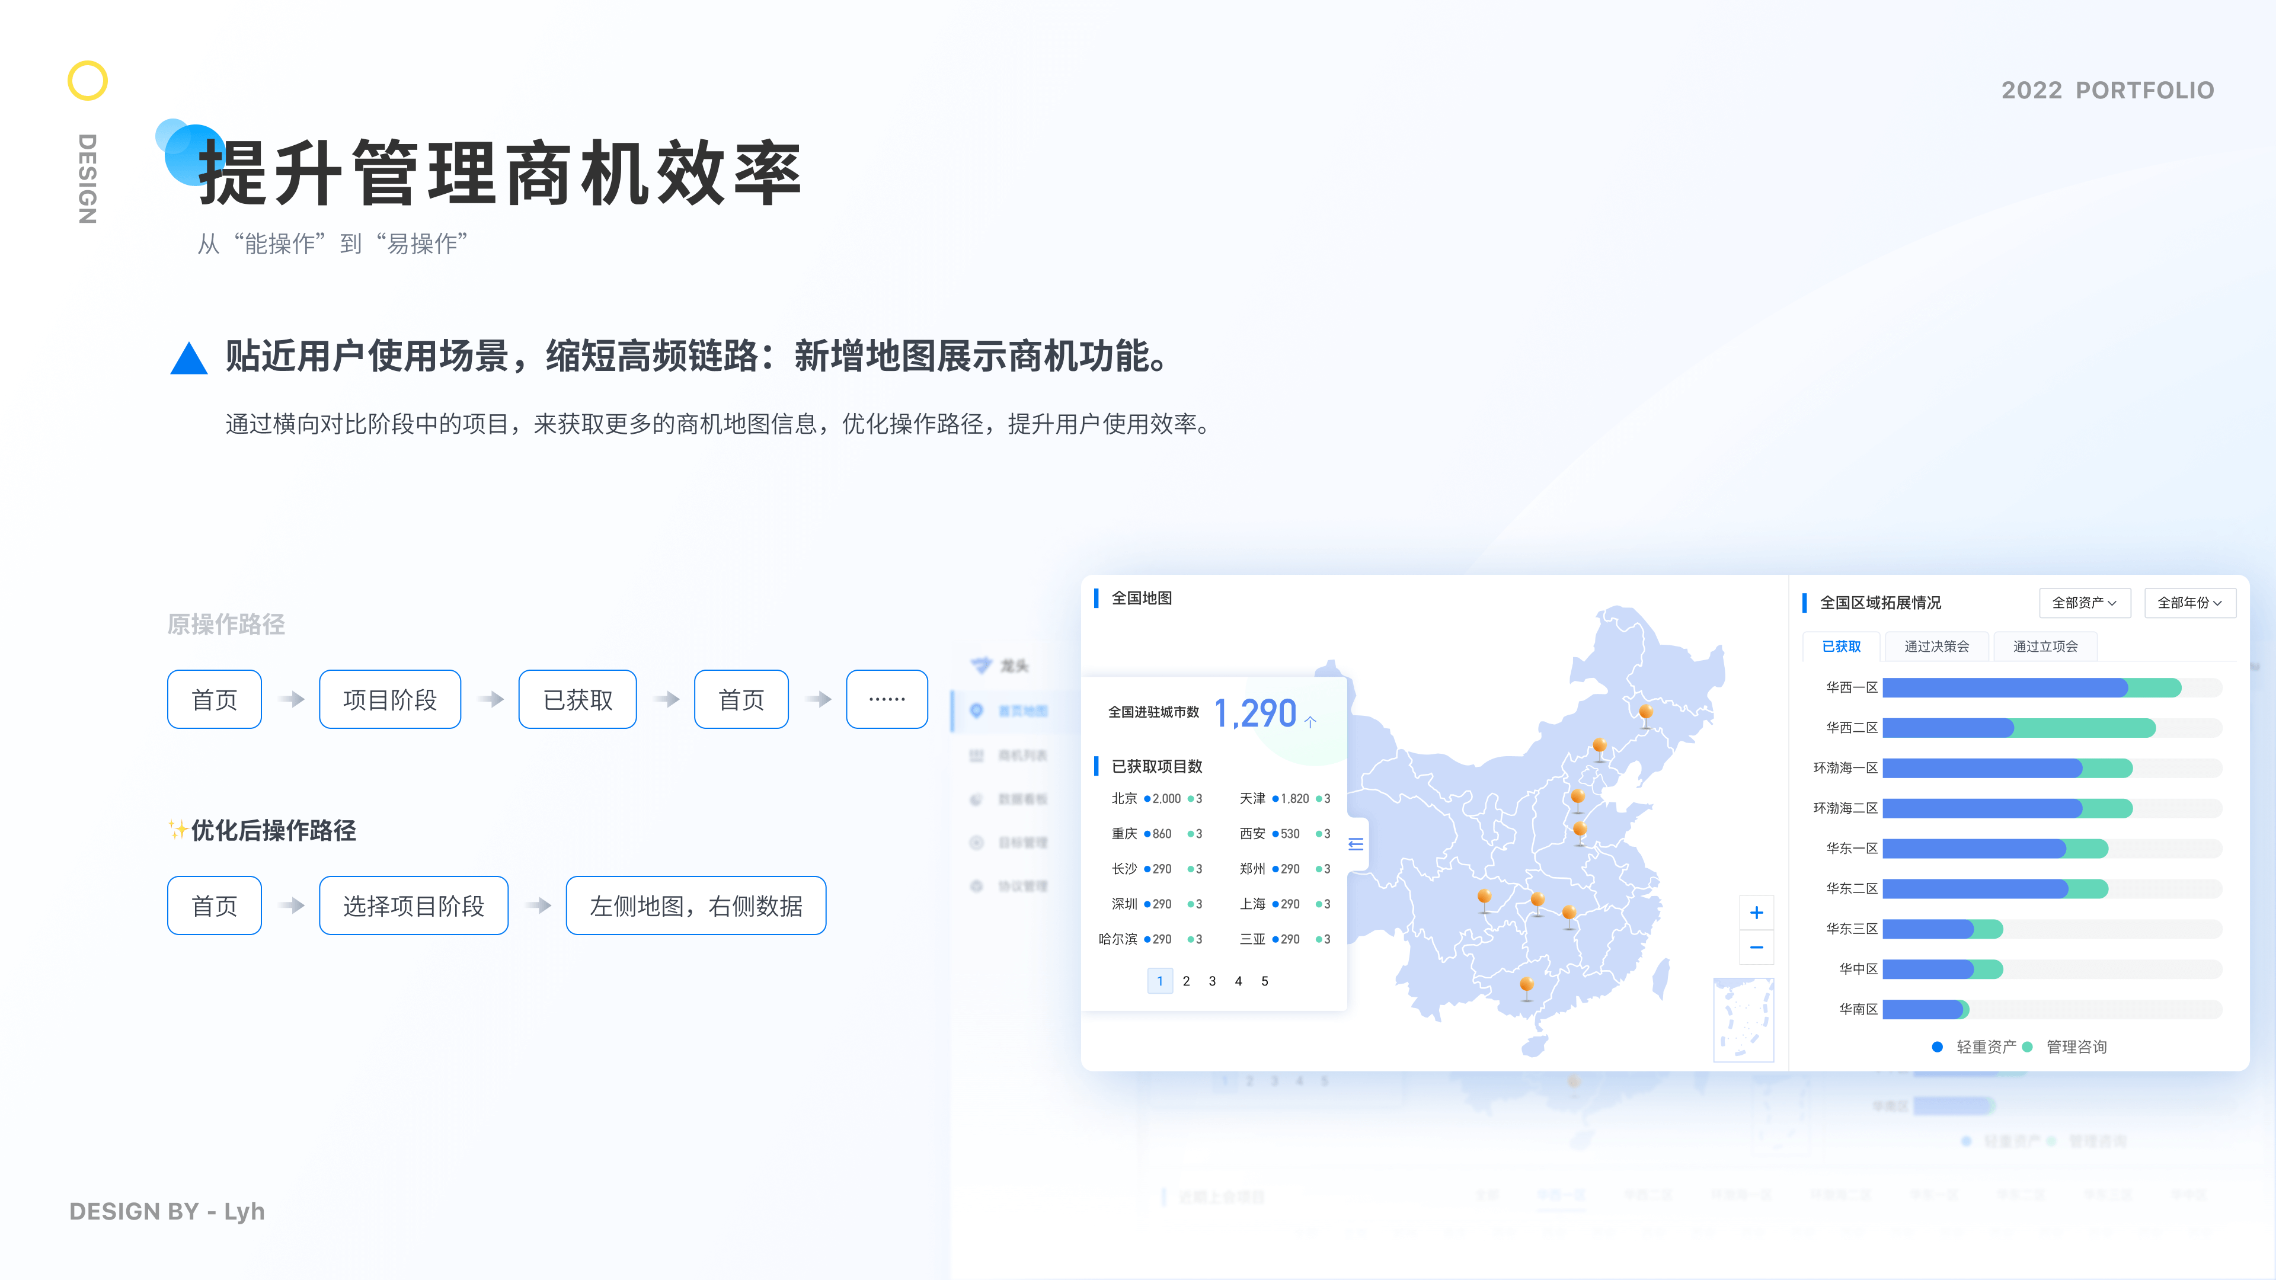This screenshot has width=2276, height=1280.
Task: Click the 华西一区 progress bar
Action: coord(2053,687)
